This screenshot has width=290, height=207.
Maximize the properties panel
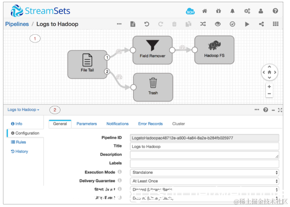point(280,110)
